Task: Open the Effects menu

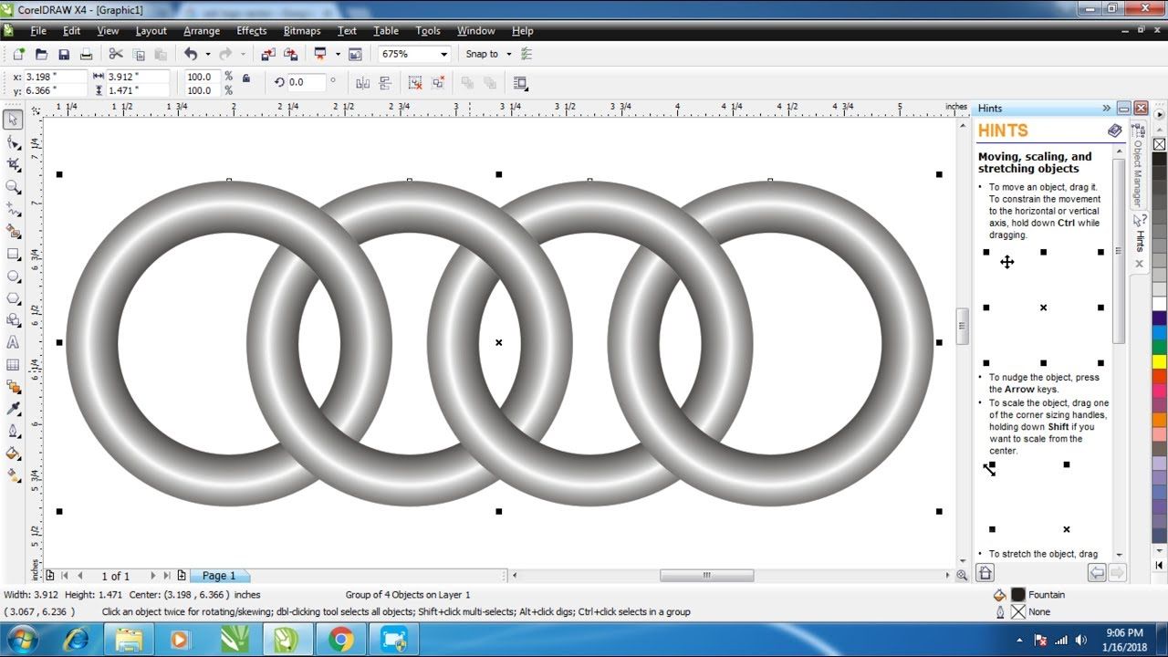Action: click(x=252, y=31)
